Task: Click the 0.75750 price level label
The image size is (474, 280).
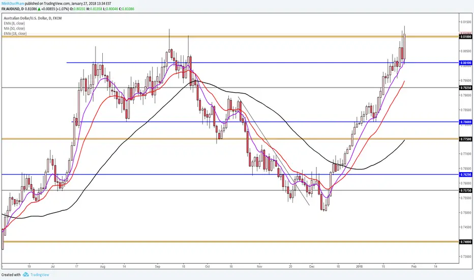Action: [x=465, y=190]
